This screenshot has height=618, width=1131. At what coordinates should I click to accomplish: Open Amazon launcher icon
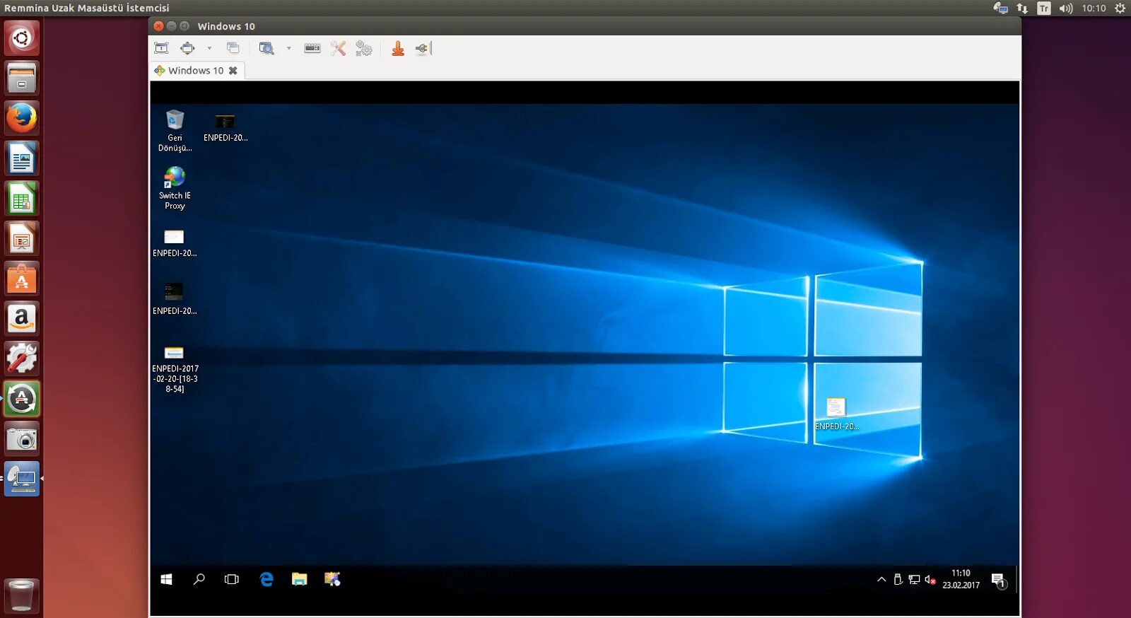point(21,319)
